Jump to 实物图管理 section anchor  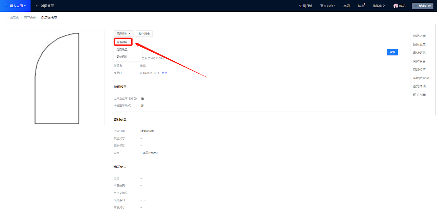(x=421, y=78)
